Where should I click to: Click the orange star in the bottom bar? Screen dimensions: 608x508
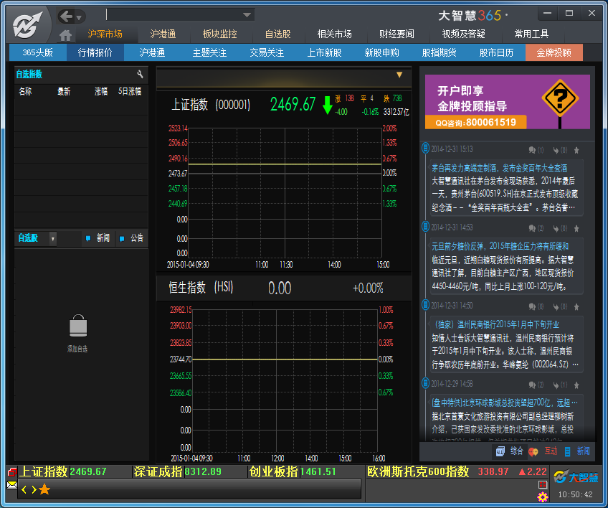[44, 489]
